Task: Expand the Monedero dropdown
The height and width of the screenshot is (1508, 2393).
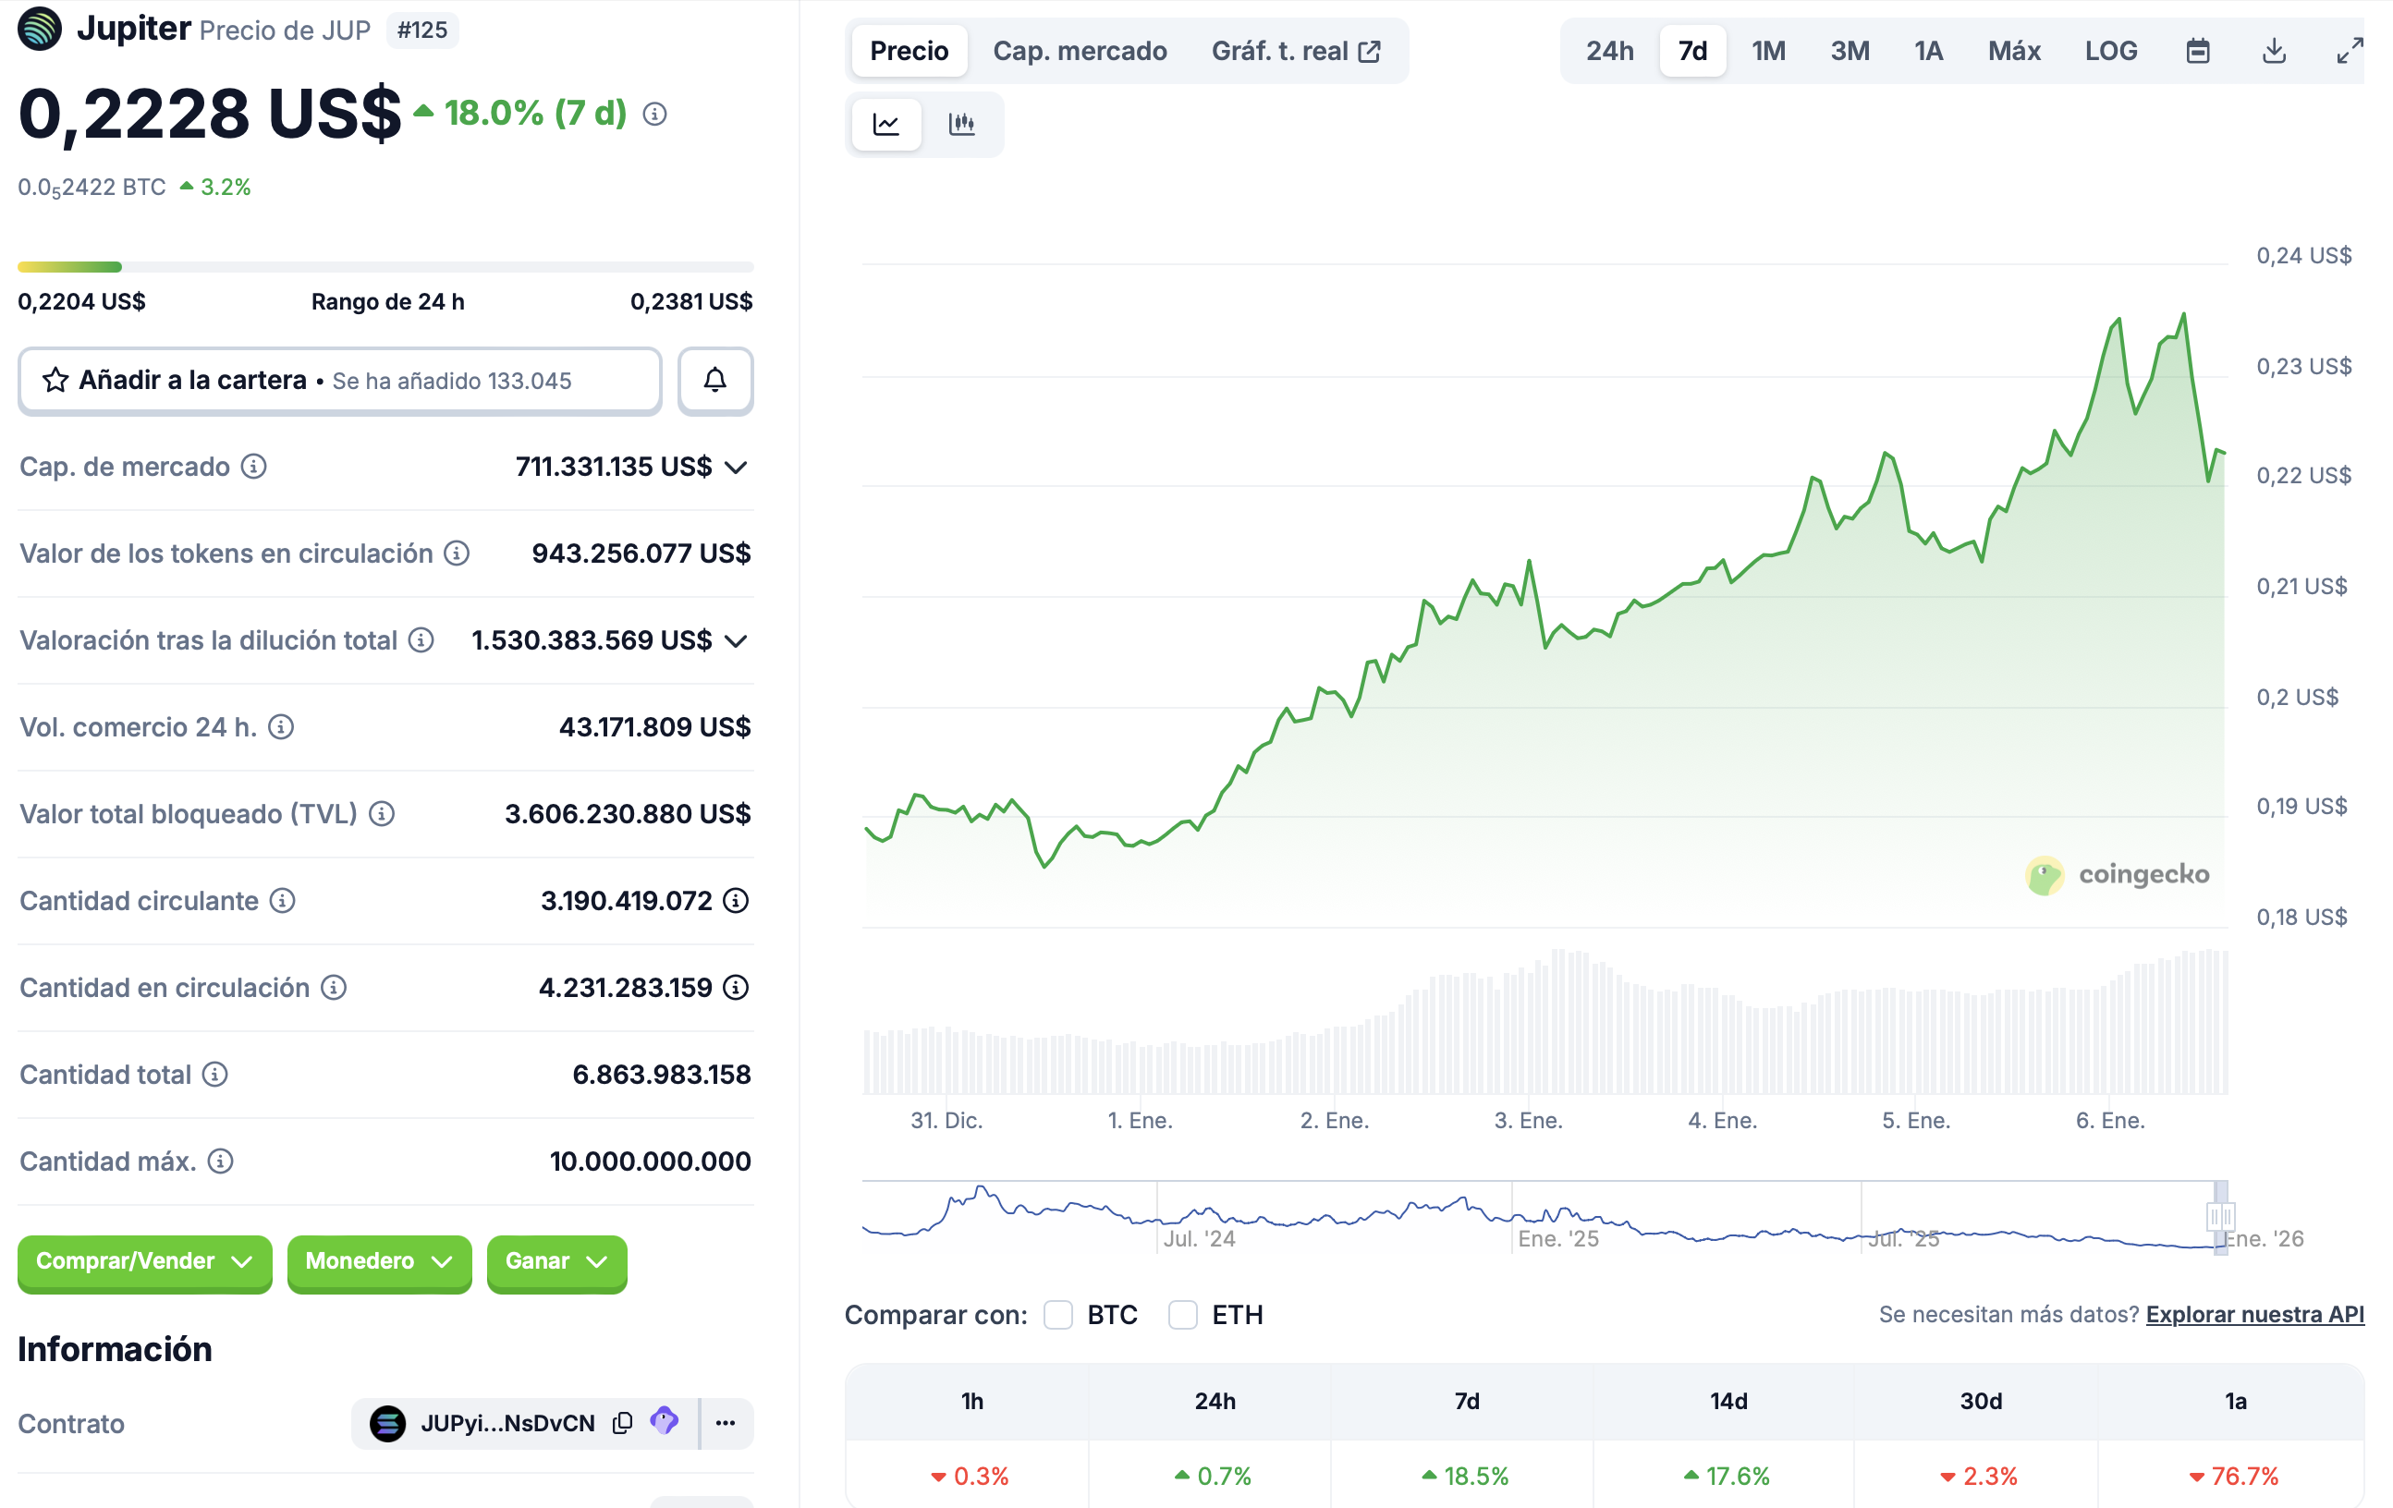Action: point(379,1262)
